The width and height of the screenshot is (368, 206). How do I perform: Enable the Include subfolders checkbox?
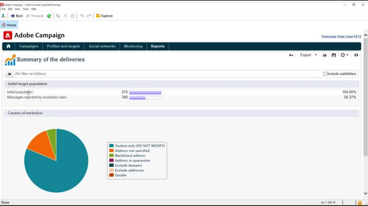[325, 74]
